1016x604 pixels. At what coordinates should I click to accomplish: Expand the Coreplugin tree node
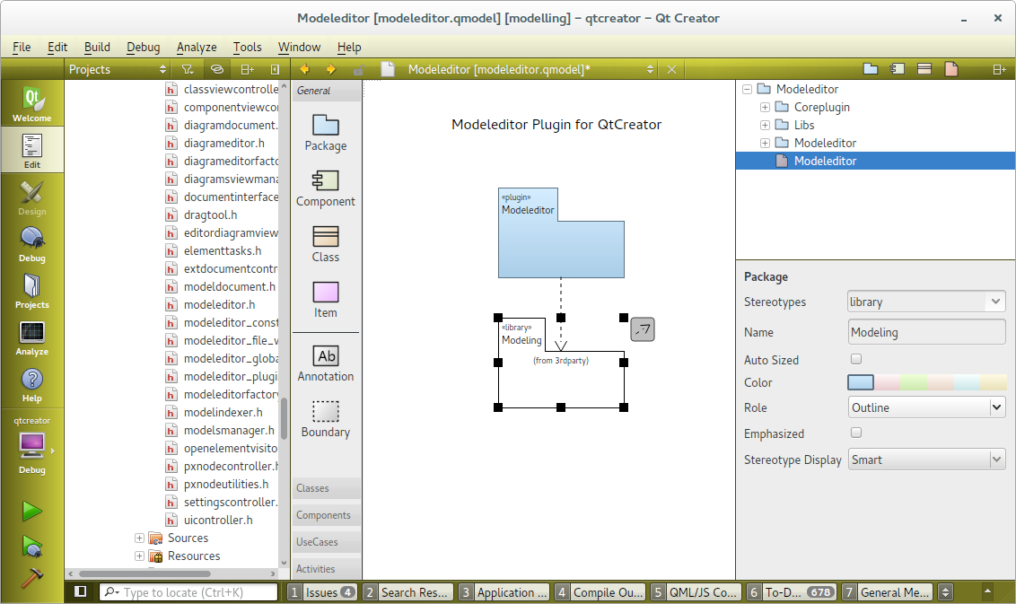pyautogui.click(x=765, y=107)
